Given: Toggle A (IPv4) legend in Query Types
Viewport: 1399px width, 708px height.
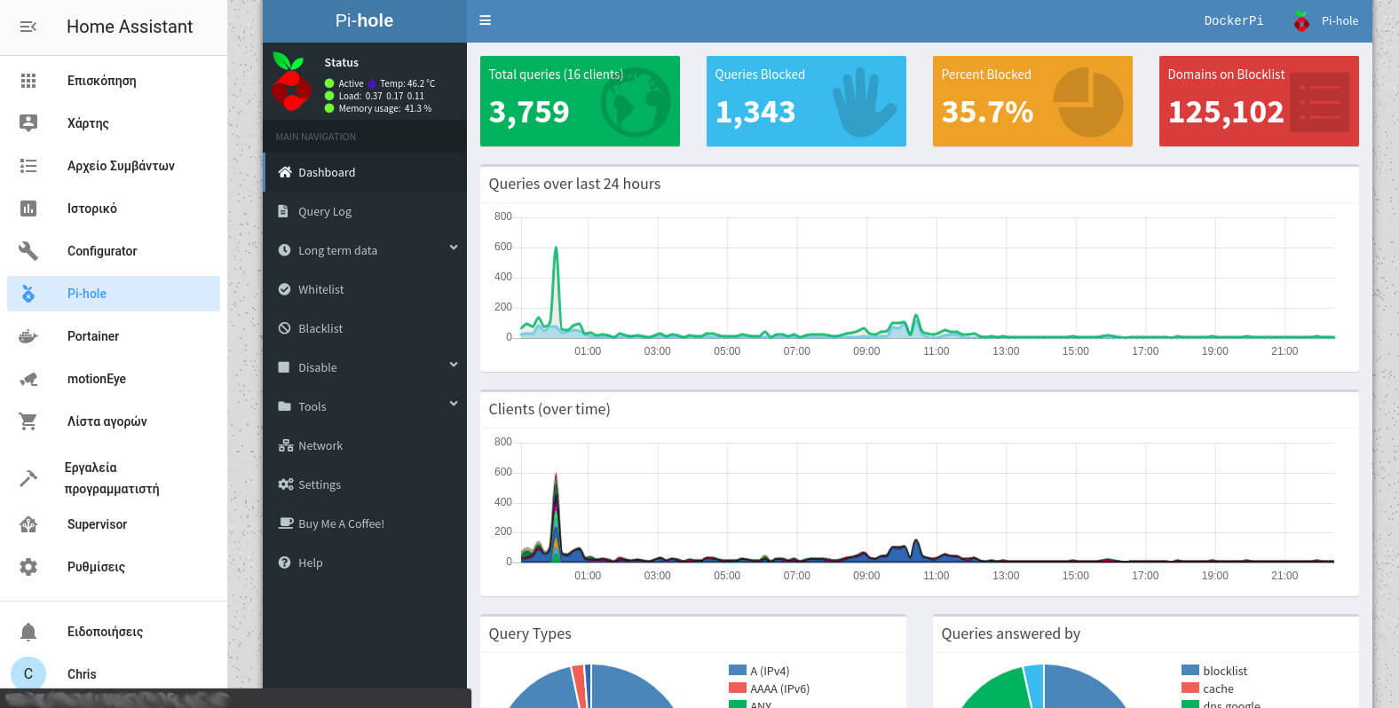Looking at the screenshot, I should [759, 671].
